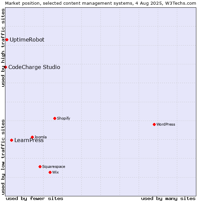This screenshot has width=201, height=201.
Task: Click the Shopify red data point
Action: (55, 119)
